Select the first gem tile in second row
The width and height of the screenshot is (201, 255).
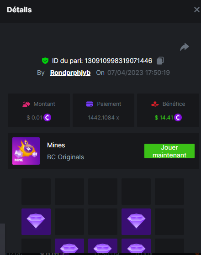[x=36, y=222]
